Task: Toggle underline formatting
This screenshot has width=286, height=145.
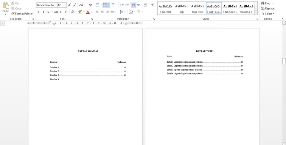Action: 48,12
